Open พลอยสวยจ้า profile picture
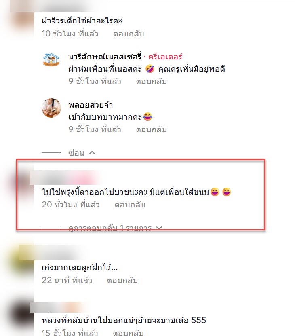Screen dimensions: 295x336 (x=51, y=108)
